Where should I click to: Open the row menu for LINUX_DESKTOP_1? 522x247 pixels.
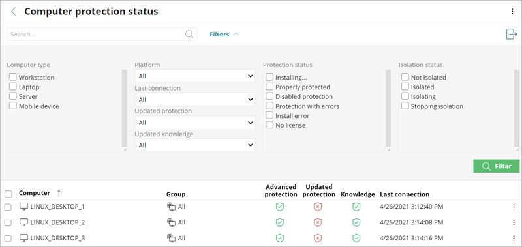[514, 207]
